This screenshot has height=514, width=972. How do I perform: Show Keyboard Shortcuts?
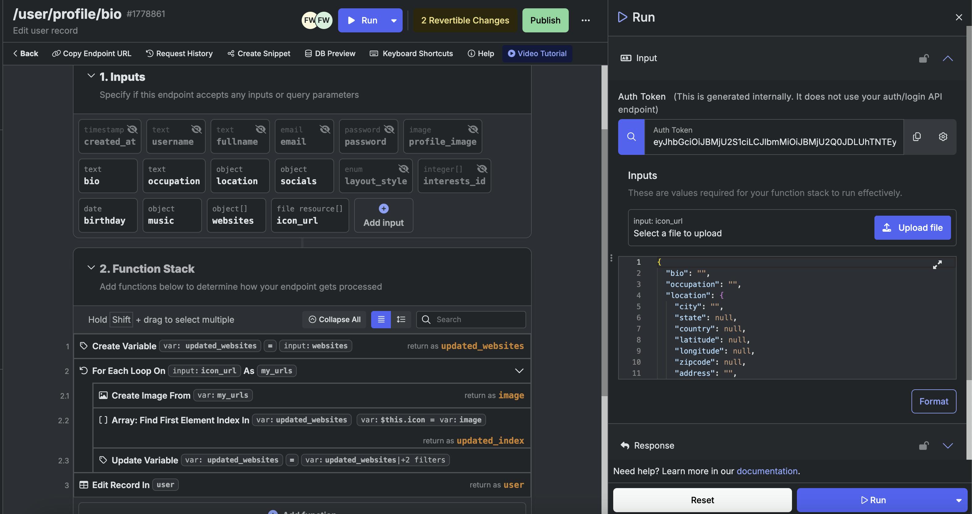[x=411, y=54]
